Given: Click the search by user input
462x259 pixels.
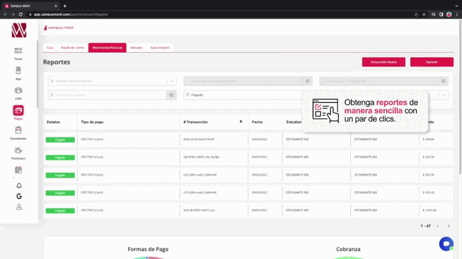Looking at the screenshot, I should coord(108,95).
